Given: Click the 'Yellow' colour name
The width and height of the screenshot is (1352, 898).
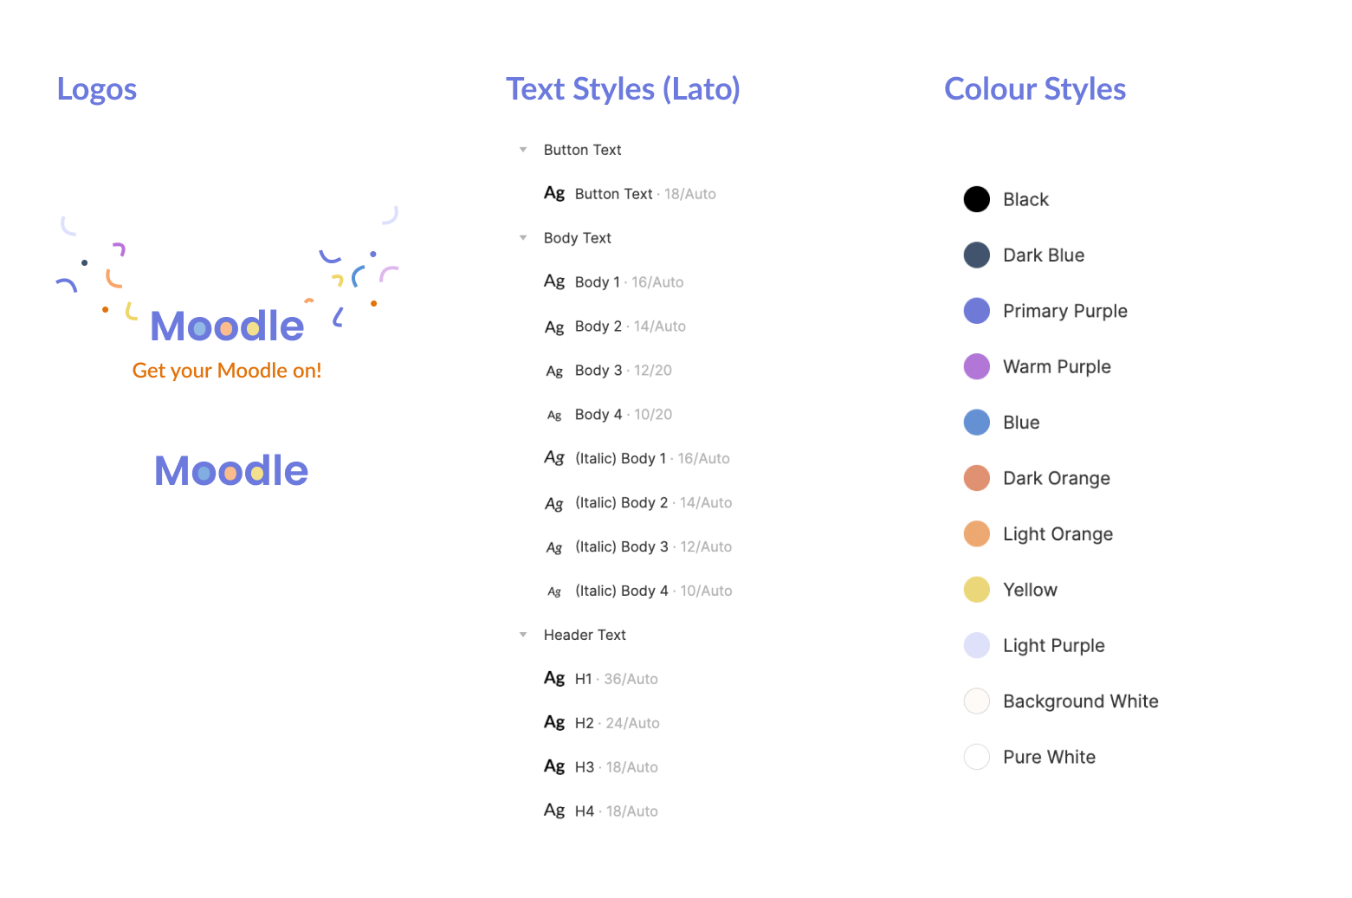Looking at the screenshot, I should tap(1031, 590).
